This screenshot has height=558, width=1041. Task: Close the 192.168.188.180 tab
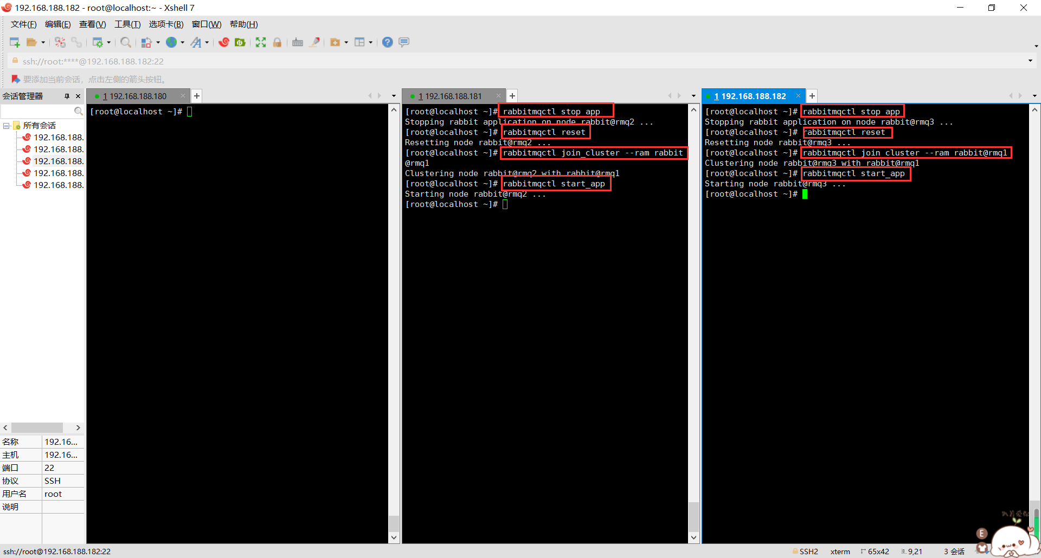coord(183,96)
